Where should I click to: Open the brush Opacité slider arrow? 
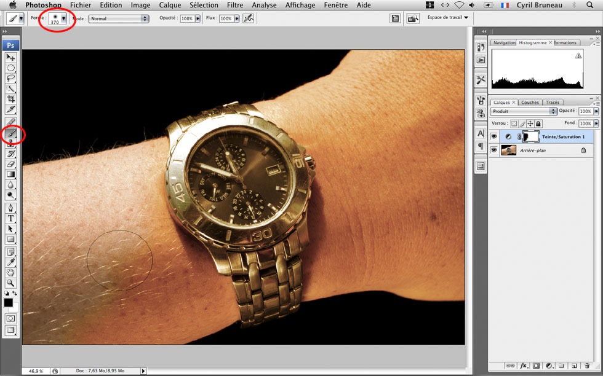tap(198, 18)
